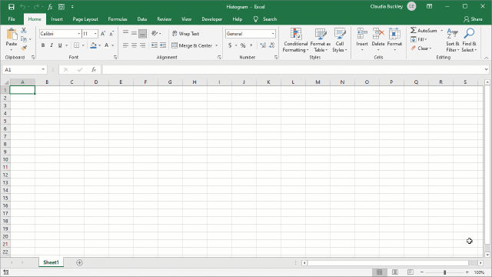492x277 pixels.
Task: Increase the font size with the larger A
Action: 103,34
